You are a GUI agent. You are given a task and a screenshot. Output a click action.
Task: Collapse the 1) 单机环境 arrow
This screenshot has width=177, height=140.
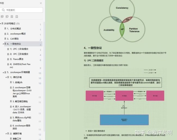pyautogui.click(x=6, y=77)
